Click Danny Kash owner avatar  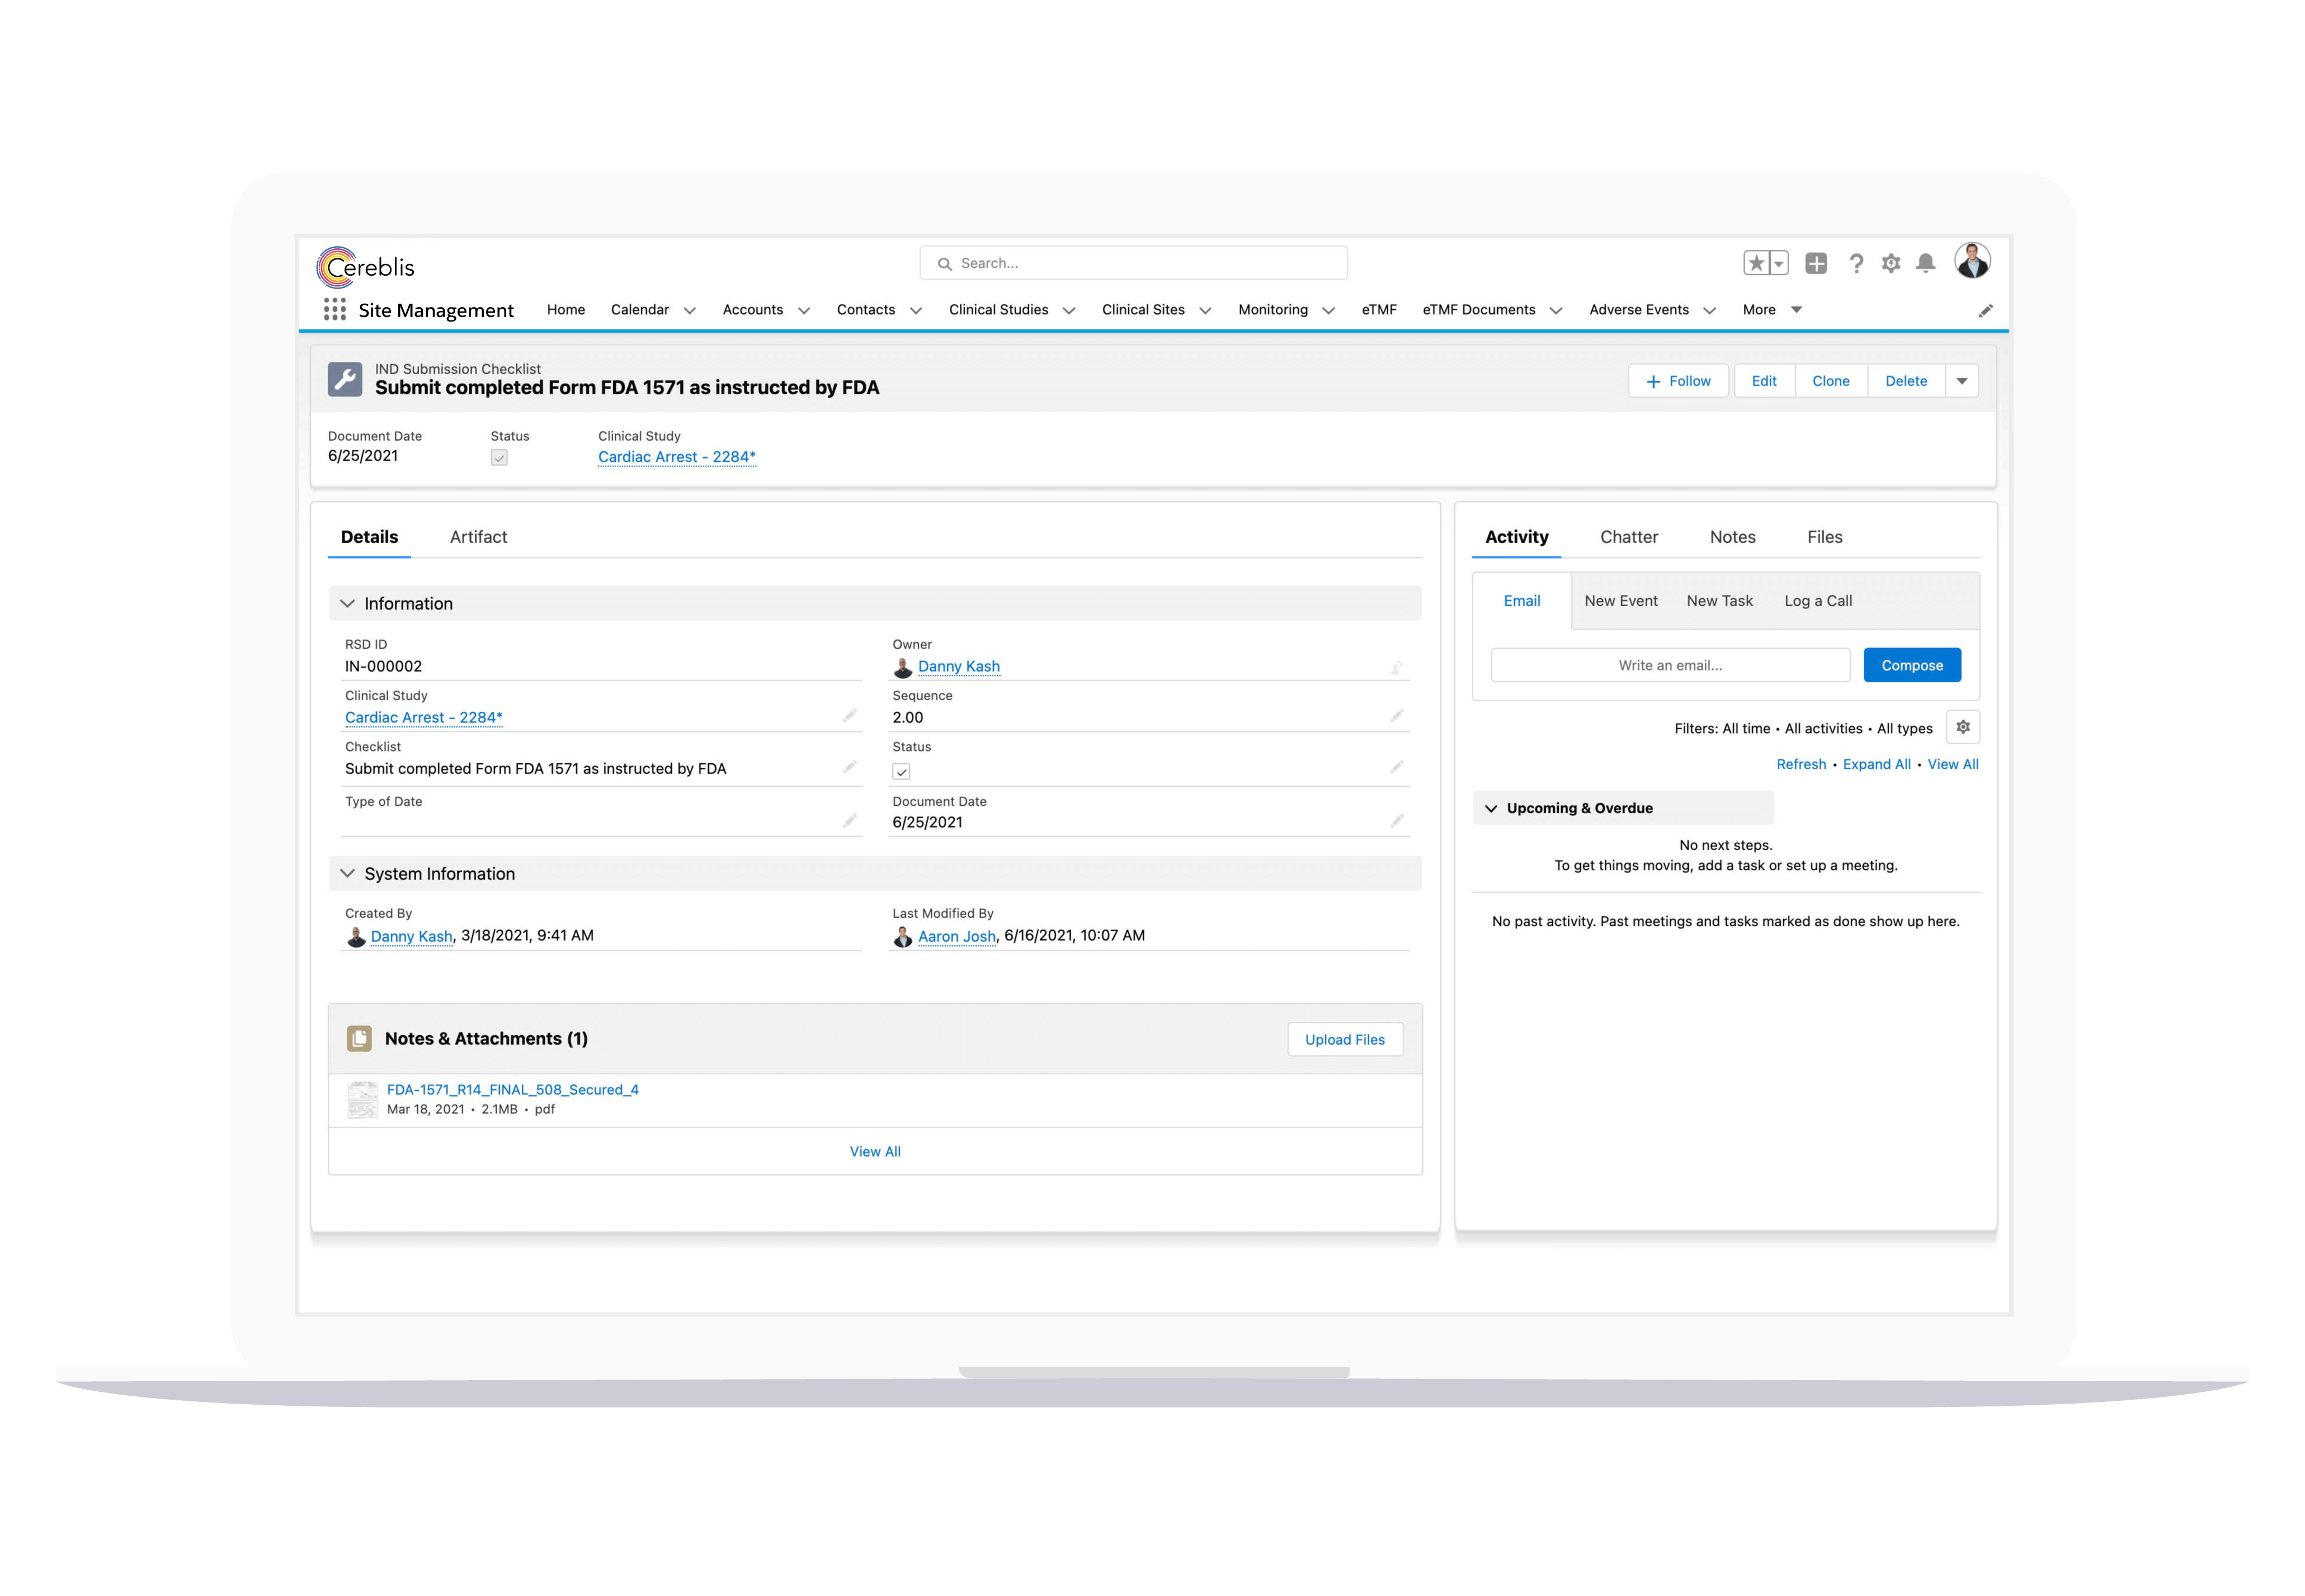(x=902, y=667)
